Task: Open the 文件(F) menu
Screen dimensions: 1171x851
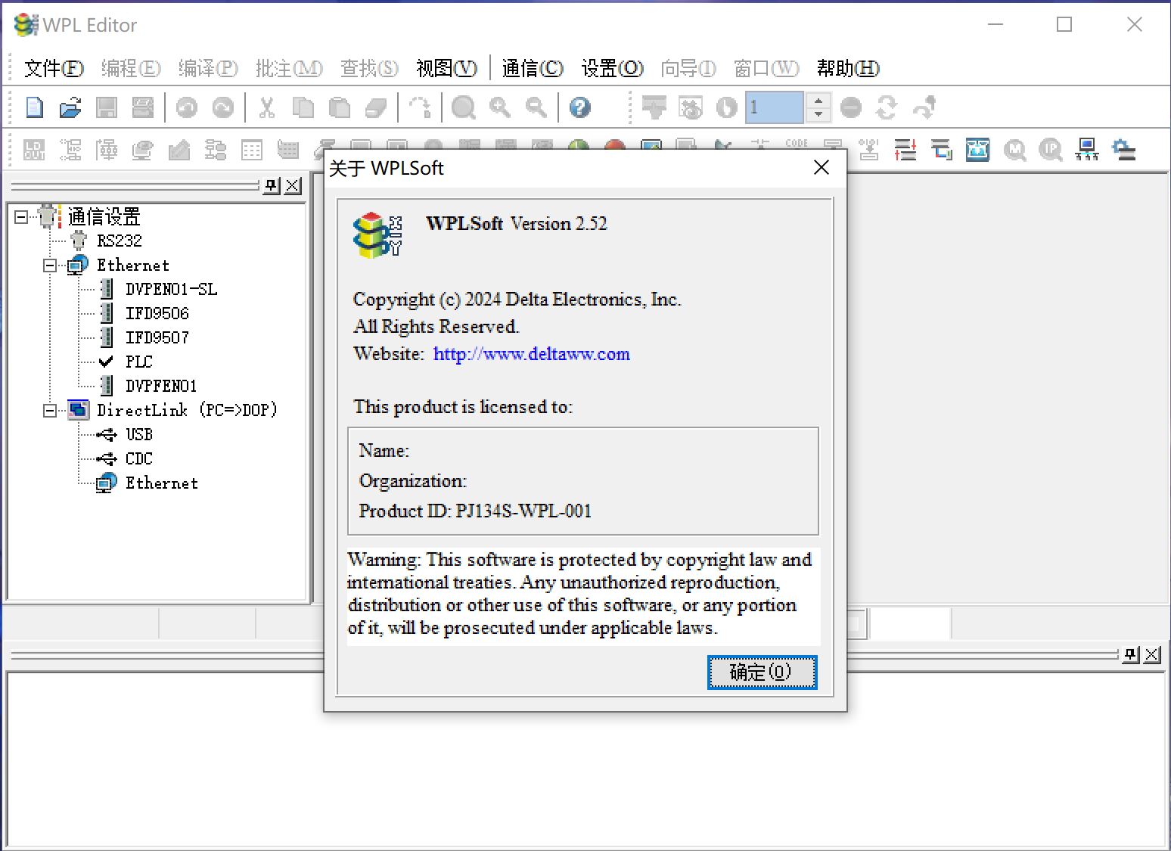Action: tap(54, 69)
